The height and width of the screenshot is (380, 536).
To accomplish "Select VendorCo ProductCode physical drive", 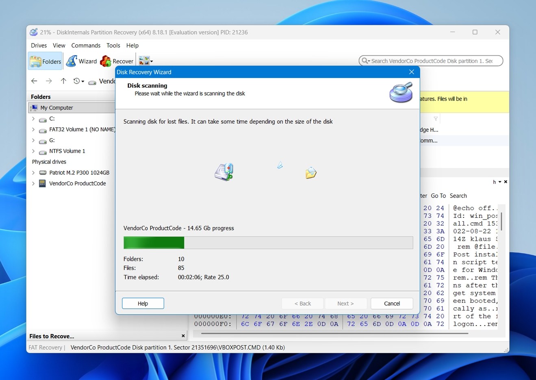I will (77, 184).
